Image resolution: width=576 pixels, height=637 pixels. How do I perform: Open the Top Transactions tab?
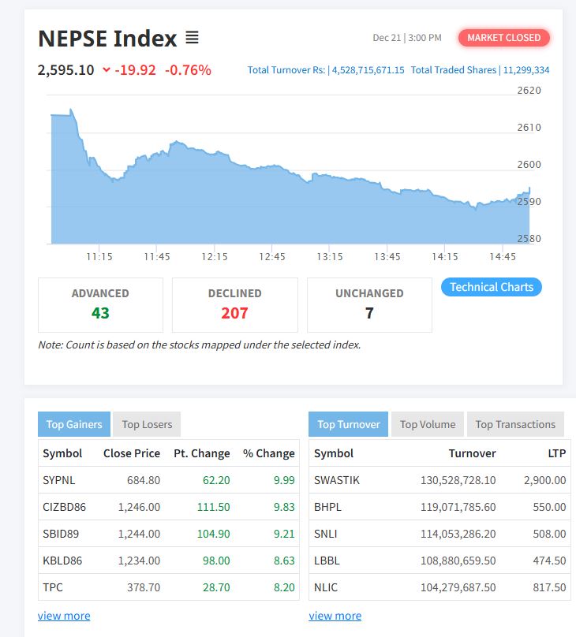(515, 424)
